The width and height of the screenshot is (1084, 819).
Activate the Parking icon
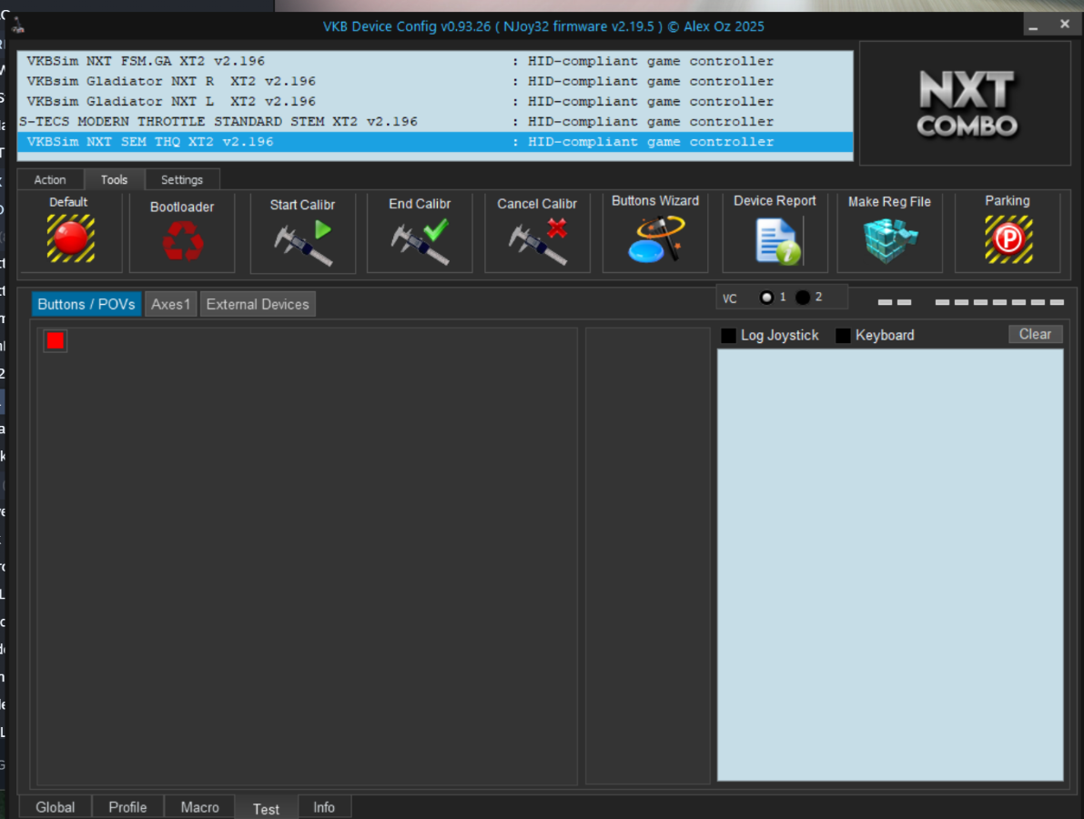1007,239
